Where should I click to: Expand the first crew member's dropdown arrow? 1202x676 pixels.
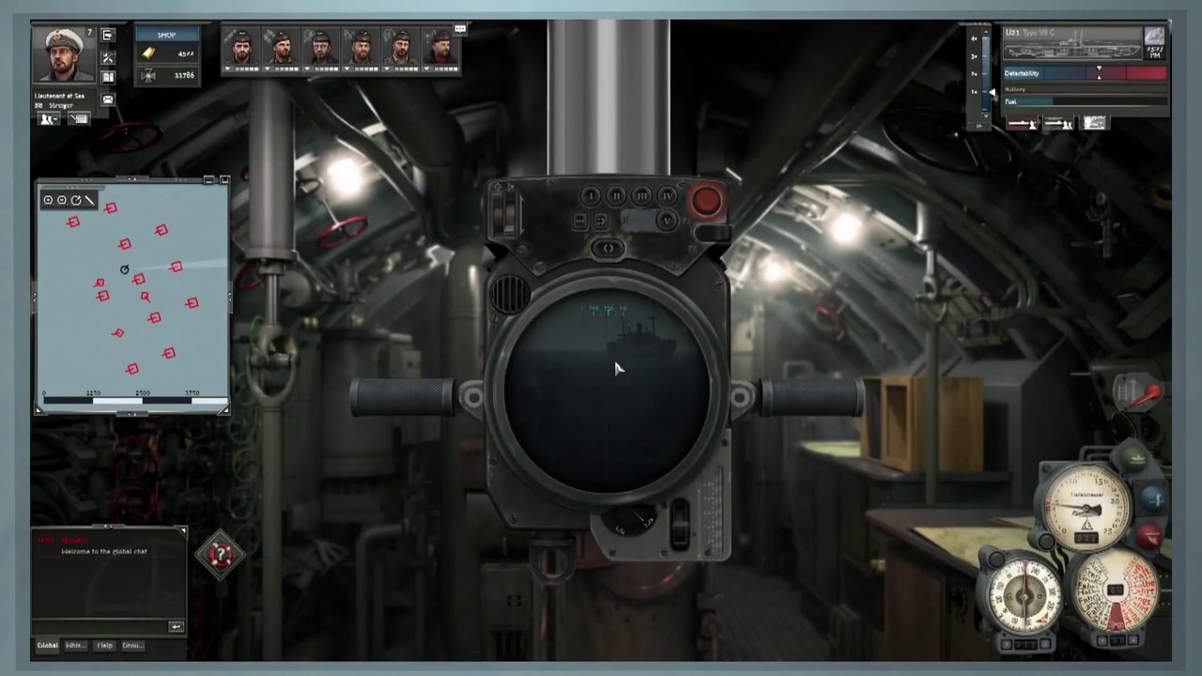point(226,69)
